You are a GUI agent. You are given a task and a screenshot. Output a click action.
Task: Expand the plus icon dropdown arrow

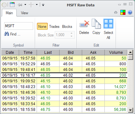tap(37, 5)
